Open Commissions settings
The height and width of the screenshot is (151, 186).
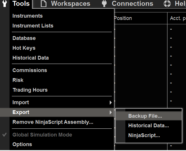[29, 70]
